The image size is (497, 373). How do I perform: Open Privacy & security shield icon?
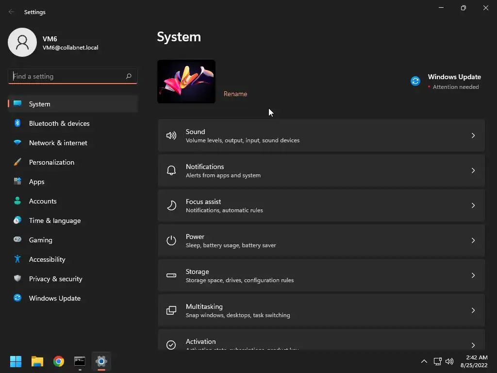(17, 278)
